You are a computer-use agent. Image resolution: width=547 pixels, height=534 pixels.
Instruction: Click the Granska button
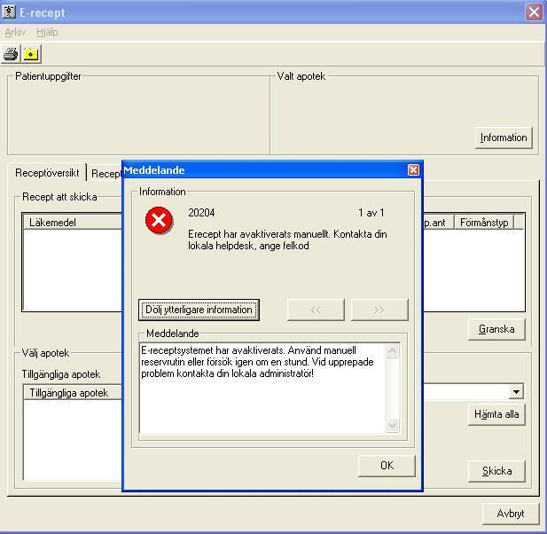click(x=496, y=329)
